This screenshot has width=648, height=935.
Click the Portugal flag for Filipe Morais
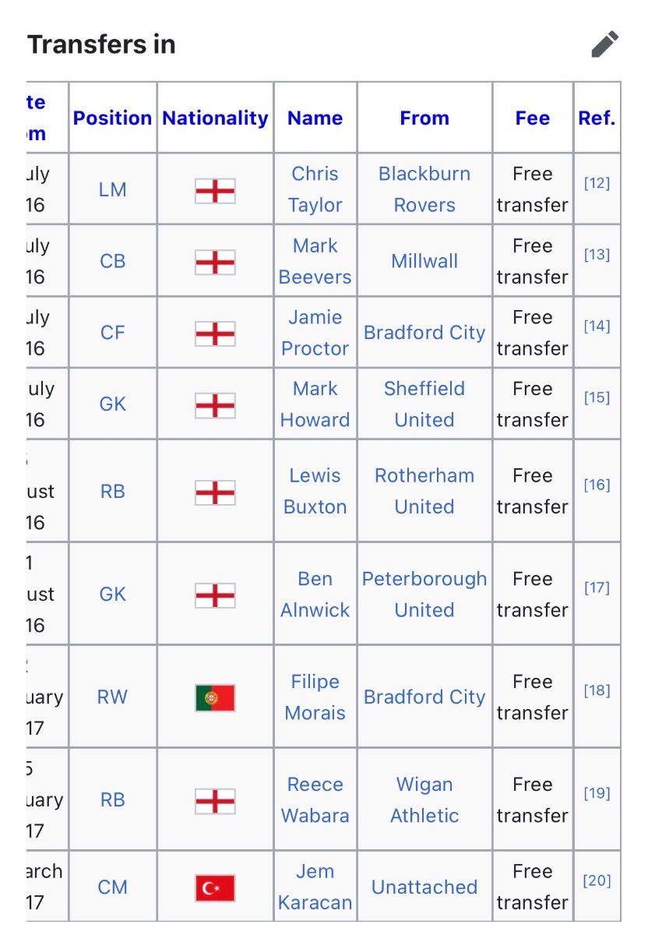click(x=215, y=697)
